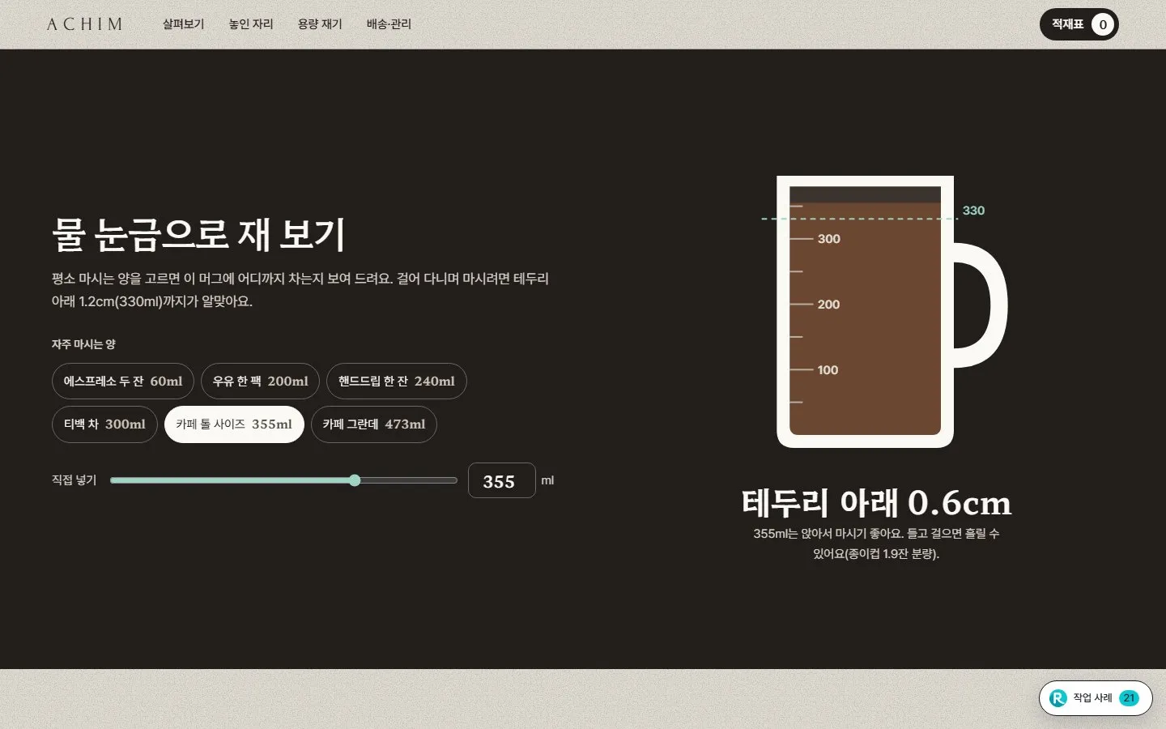Viewport: 1166px width, 729px height.
Task: Click the 21 badge on 작업 사례
Action: pos(1129,698)
